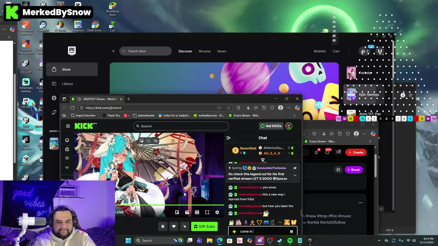Insert the W emote from quick emotes
This screenshot has height=246, width=438.
click(x=294, y=222)
